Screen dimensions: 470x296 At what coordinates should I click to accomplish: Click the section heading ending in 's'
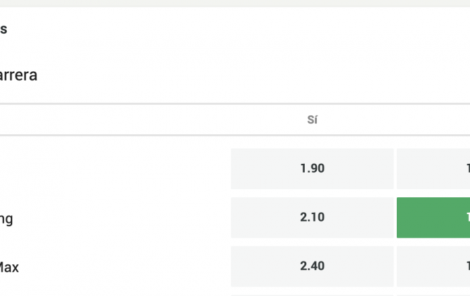[x=3, y=29]
